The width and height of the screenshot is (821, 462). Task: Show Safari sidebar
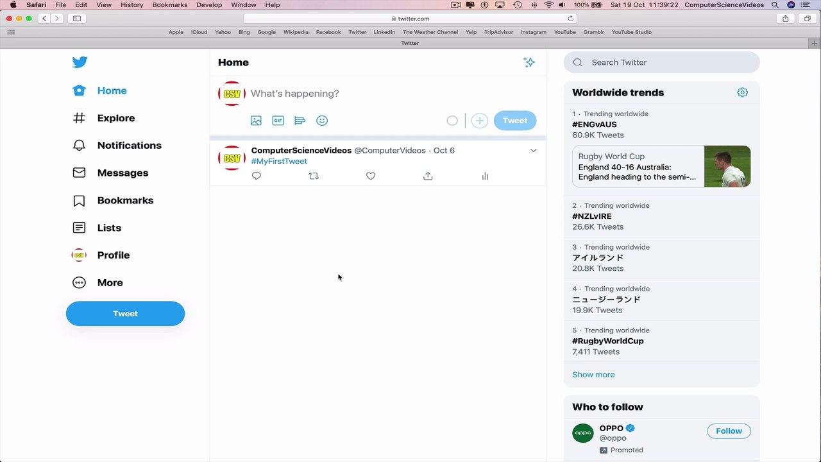(x=77, y=19)
